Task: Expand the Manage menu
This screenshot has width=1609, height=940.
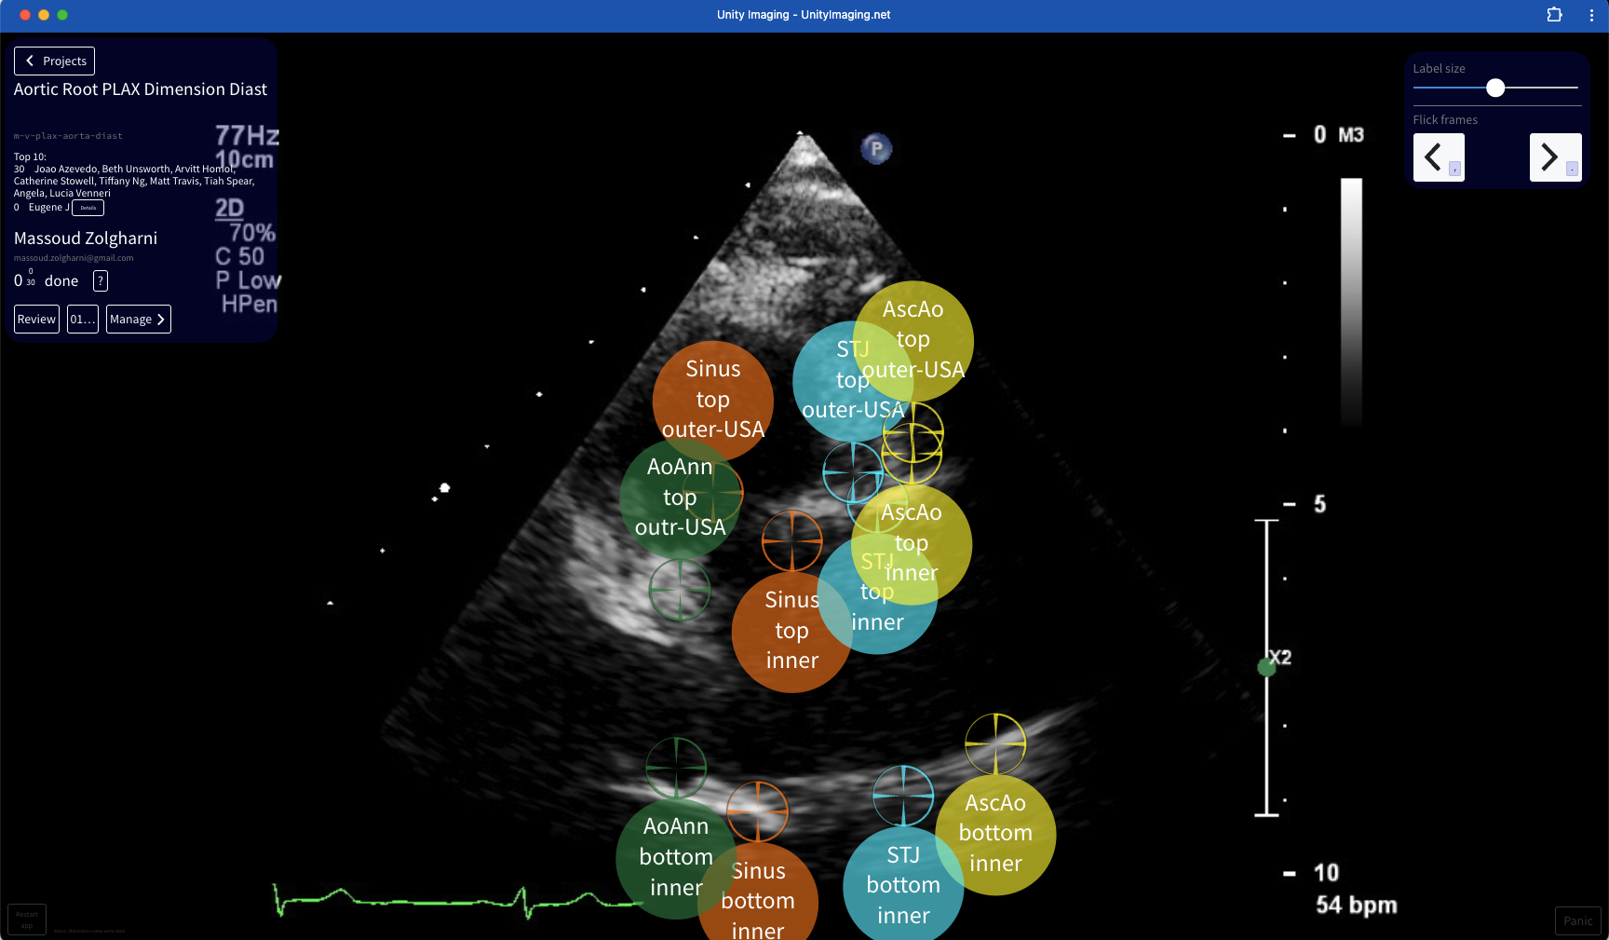Action: tap(138, 319)
